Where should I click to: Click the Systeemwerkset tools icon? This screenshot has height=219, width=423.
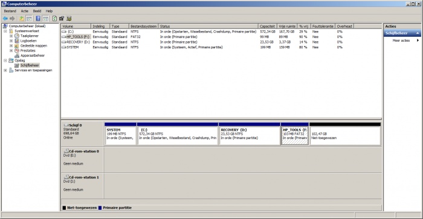11,31
